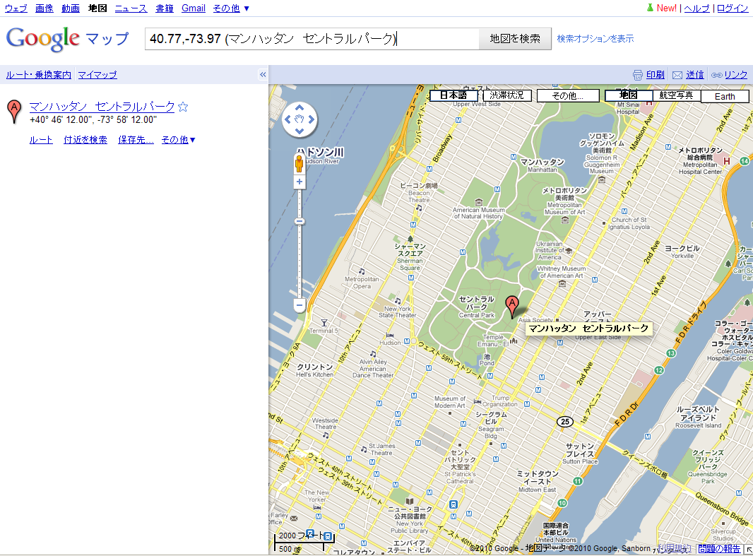Switch to the Earth view
Screen dimensions: 753x556
click(725, 96)
